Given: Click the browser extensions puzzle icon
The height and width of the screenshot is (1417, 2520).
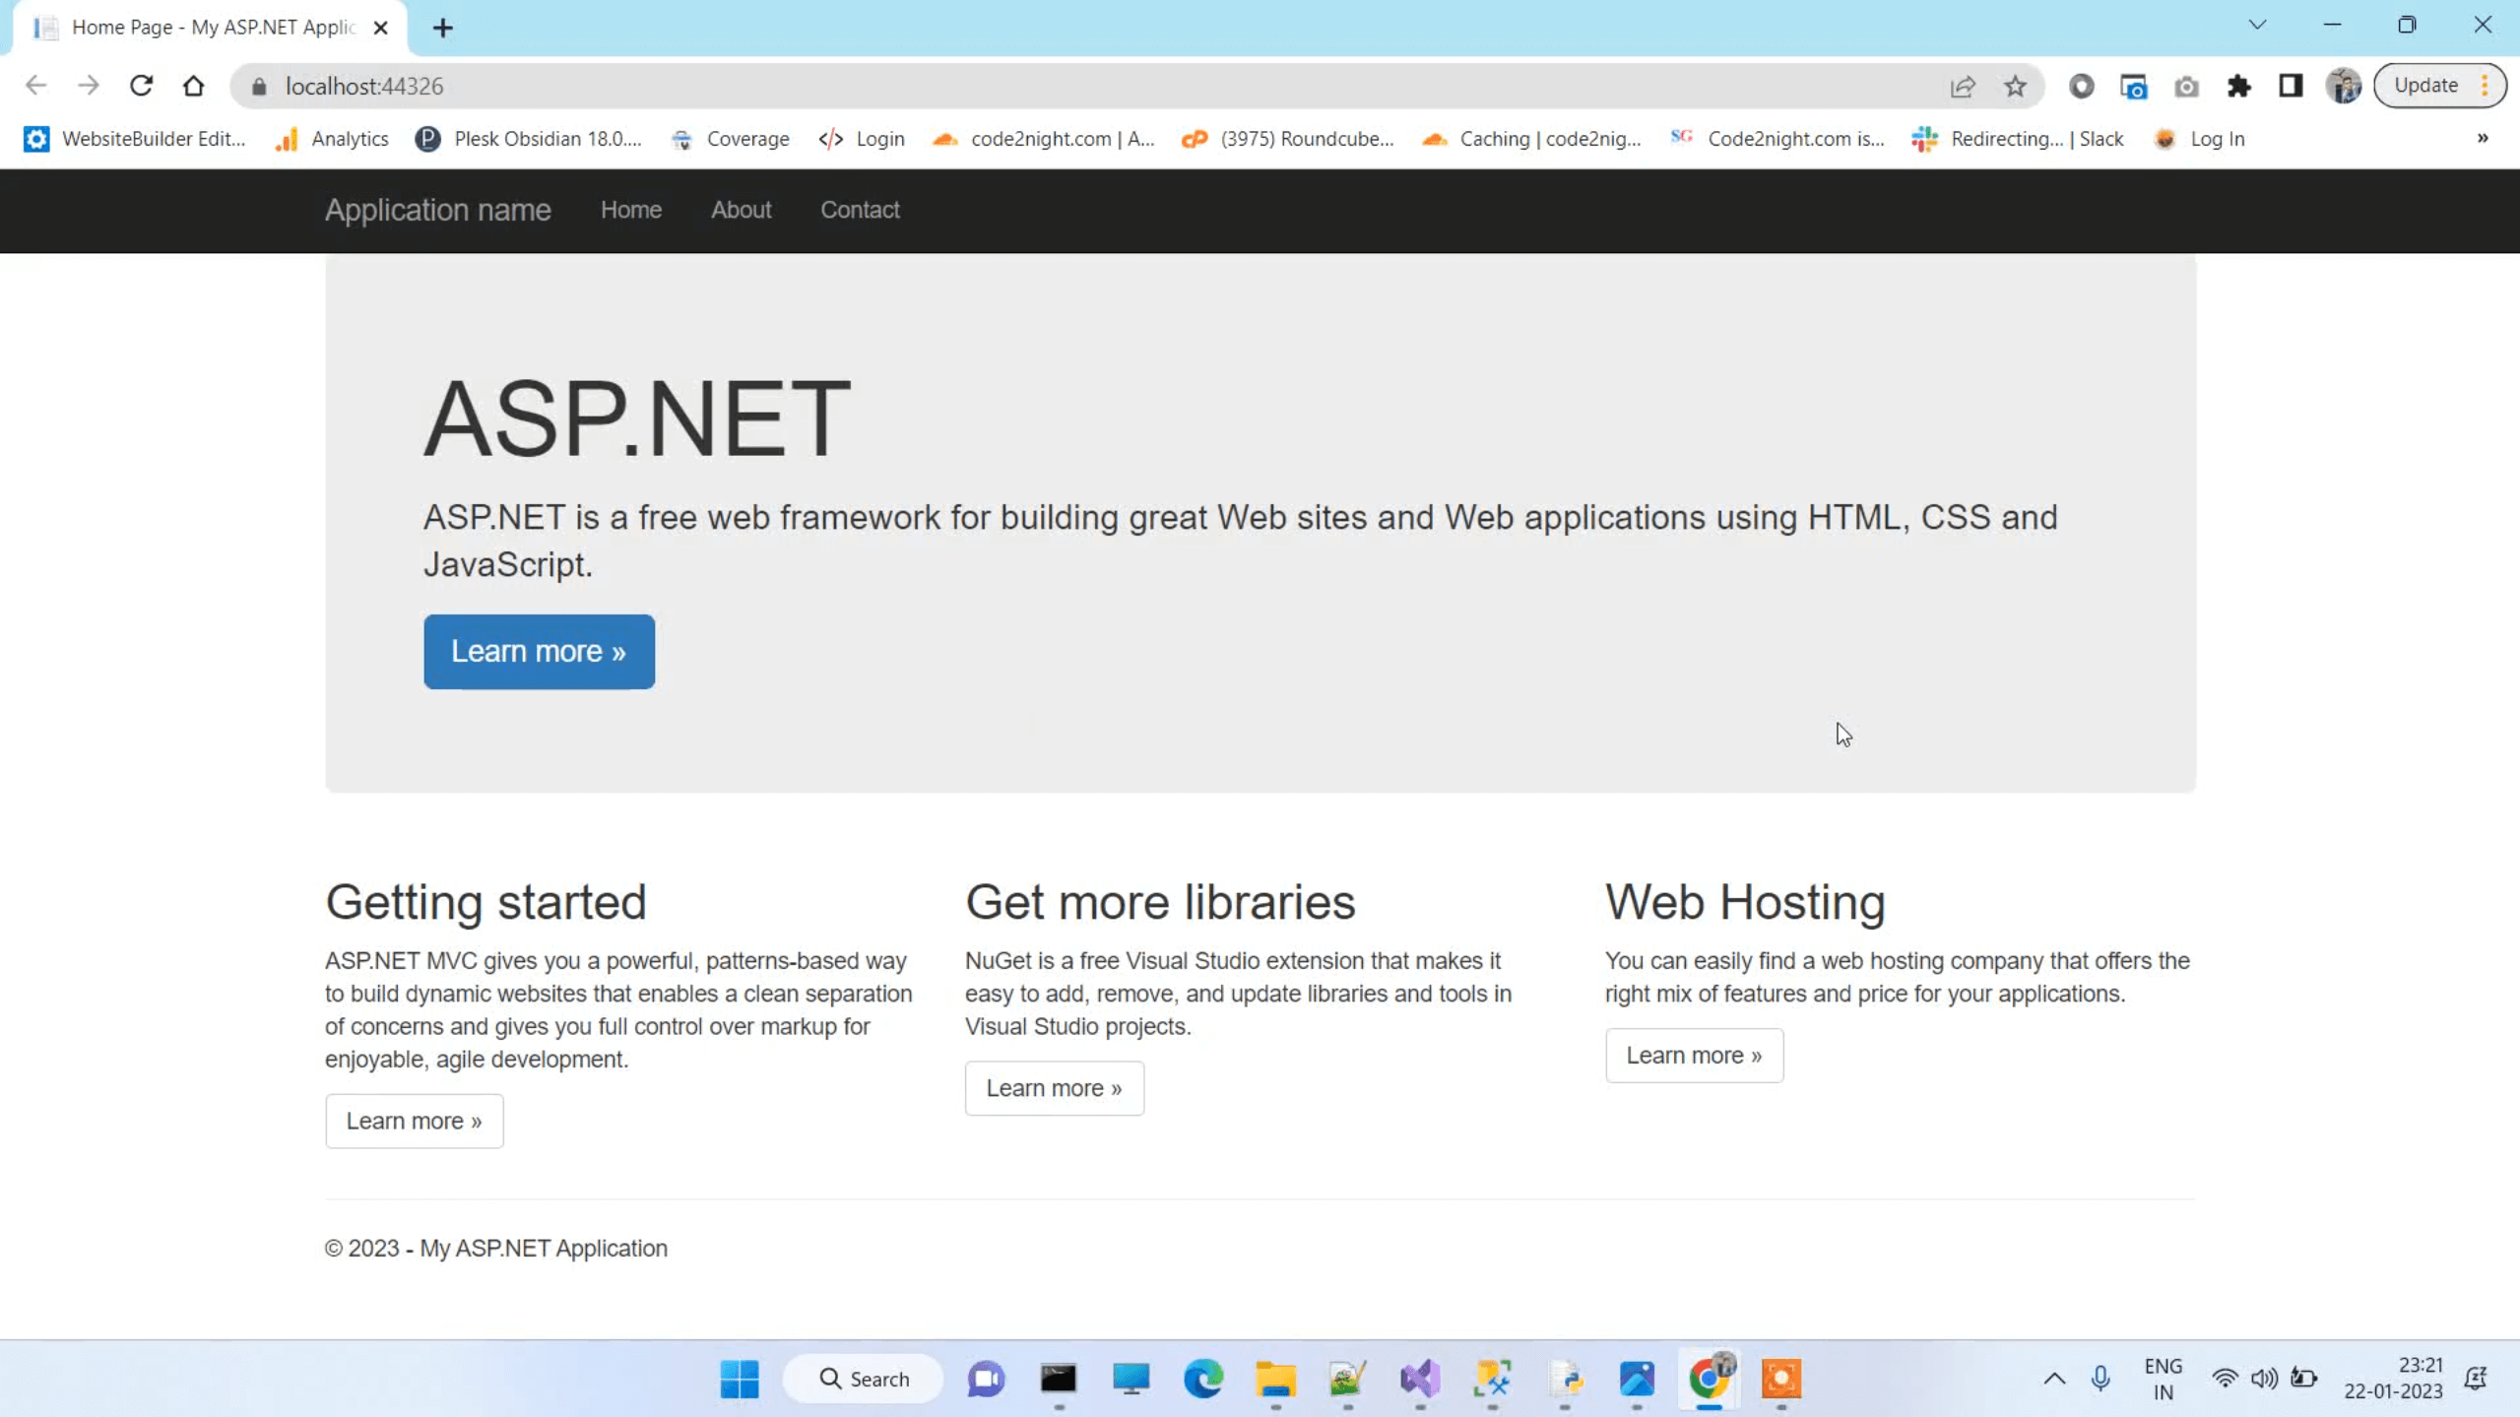Looking at the screenshot, I should [x=2239, y=85].
